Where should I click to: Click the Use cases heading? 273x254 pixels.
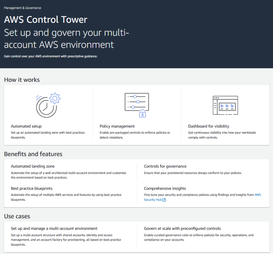pyautogui.click(x=17, y=216)
